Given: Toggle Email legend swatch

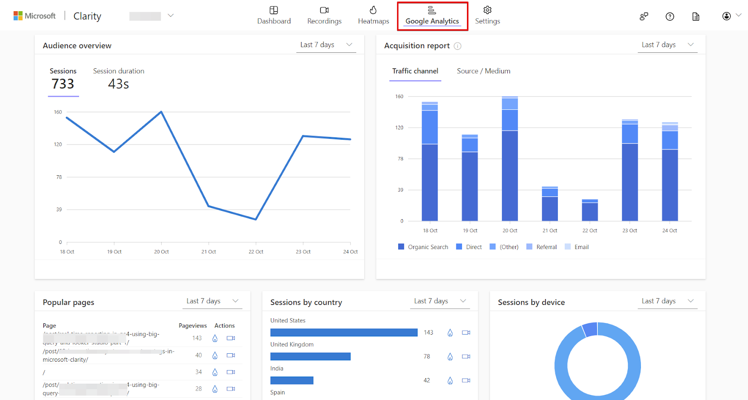Looking at the screenshot, I should (568, 247).
